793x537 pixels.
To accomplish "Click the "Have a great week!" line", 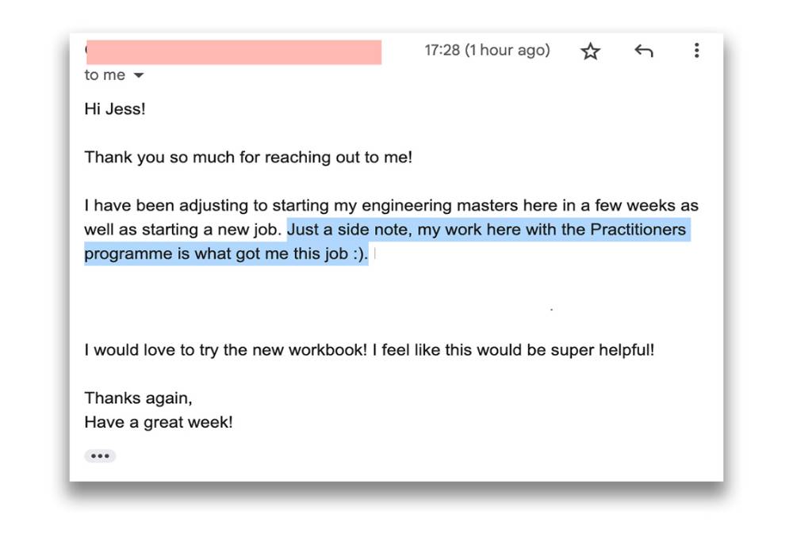I will (159, 423).
